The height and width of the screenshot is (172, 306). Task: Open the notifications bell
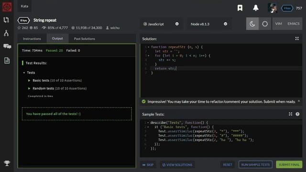point(256,8)
